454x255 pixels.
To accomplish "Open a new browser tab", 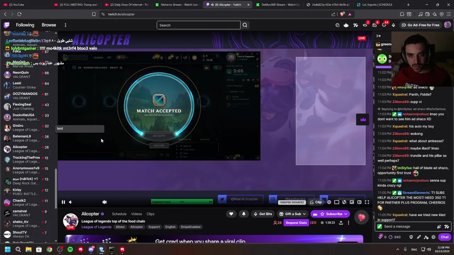I will click(x=408, y=5).
